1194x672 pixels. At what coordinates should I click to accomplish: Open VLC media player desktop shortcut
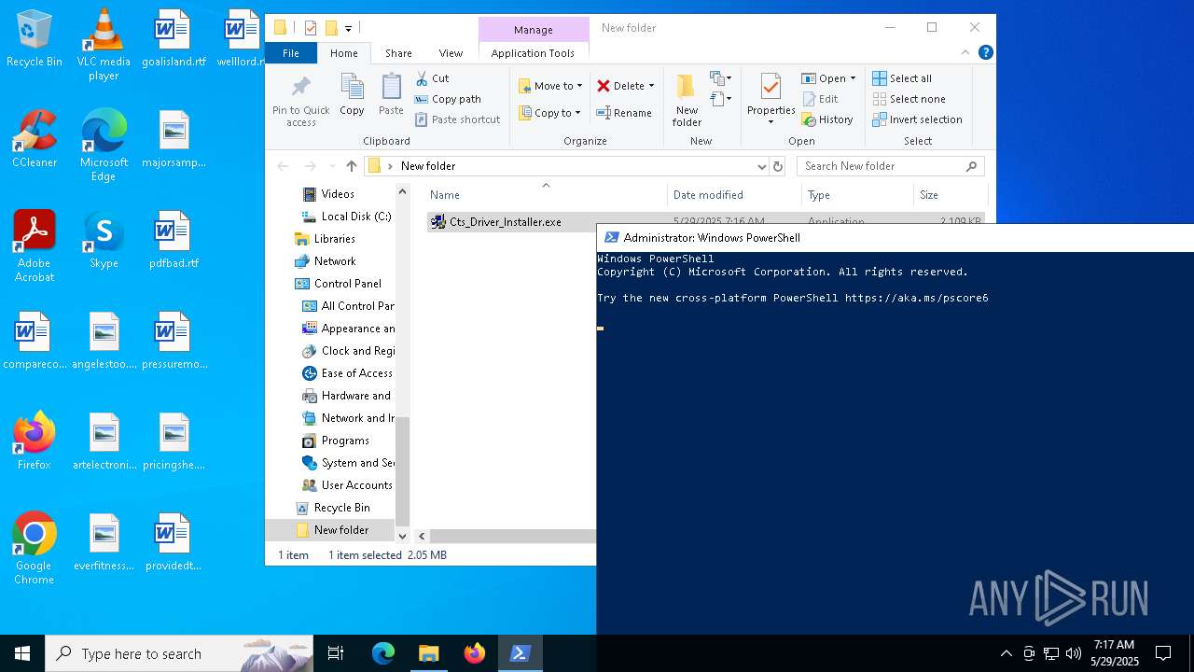pyautogui.click(x=104, y=46)
